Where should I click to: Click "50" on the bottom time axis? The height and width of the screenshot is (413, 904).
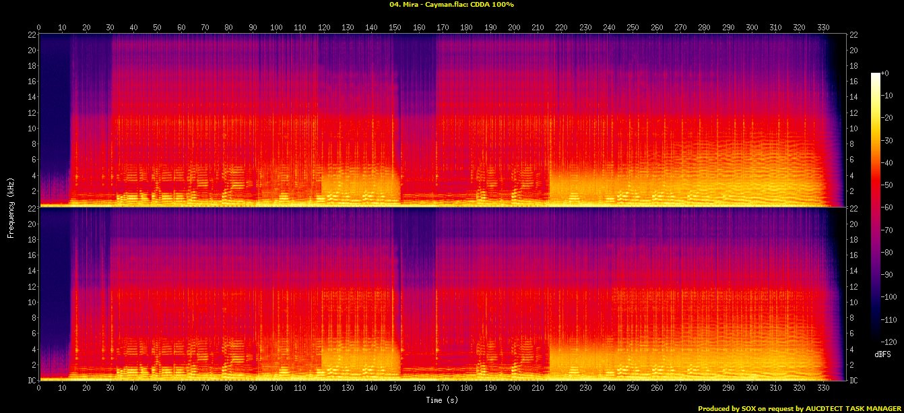157,389
